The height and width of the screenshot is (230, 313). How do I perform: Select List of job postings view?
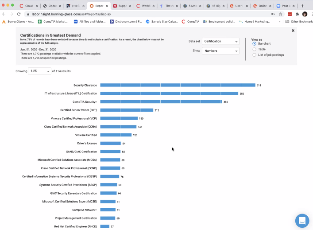(254, 55)
